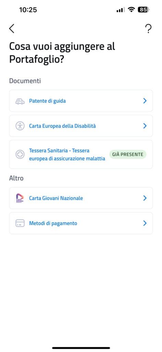Open chevron beside Carta Europea della Disabilità
Viewport: 162px width, 352px height.
(145, 126)
